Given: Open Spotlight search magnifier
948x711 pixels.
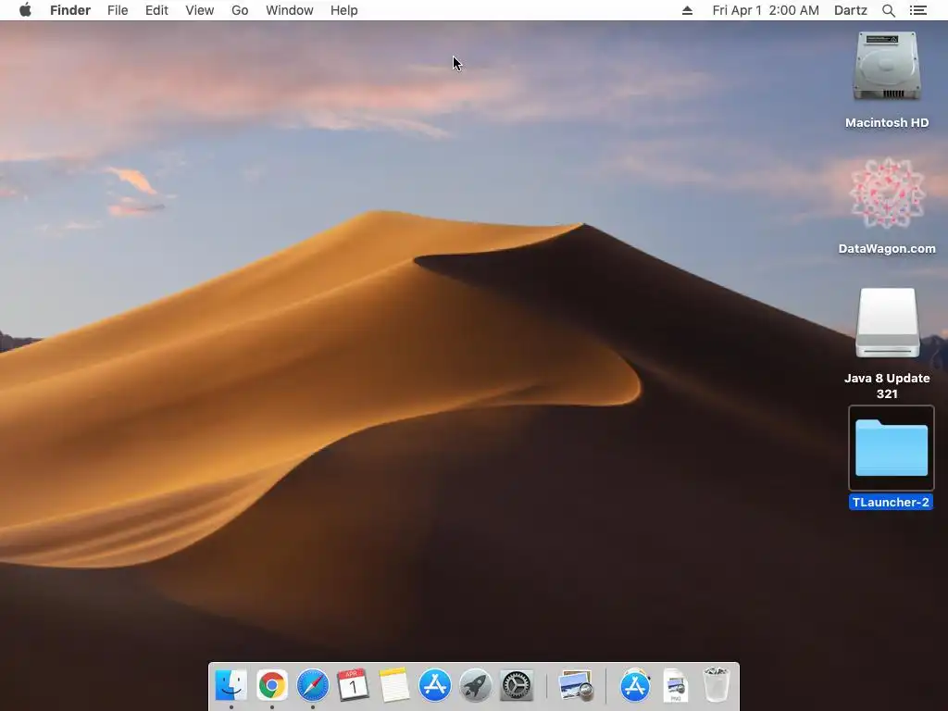Looking at the screenshot, I should click(889, 10).
